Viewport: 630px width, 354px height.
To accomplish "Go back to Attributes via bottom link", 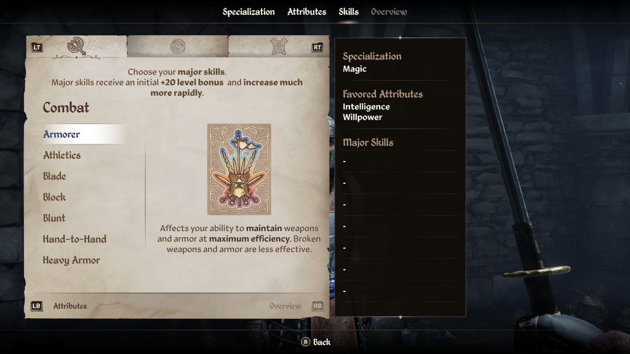I will [70, 306].
